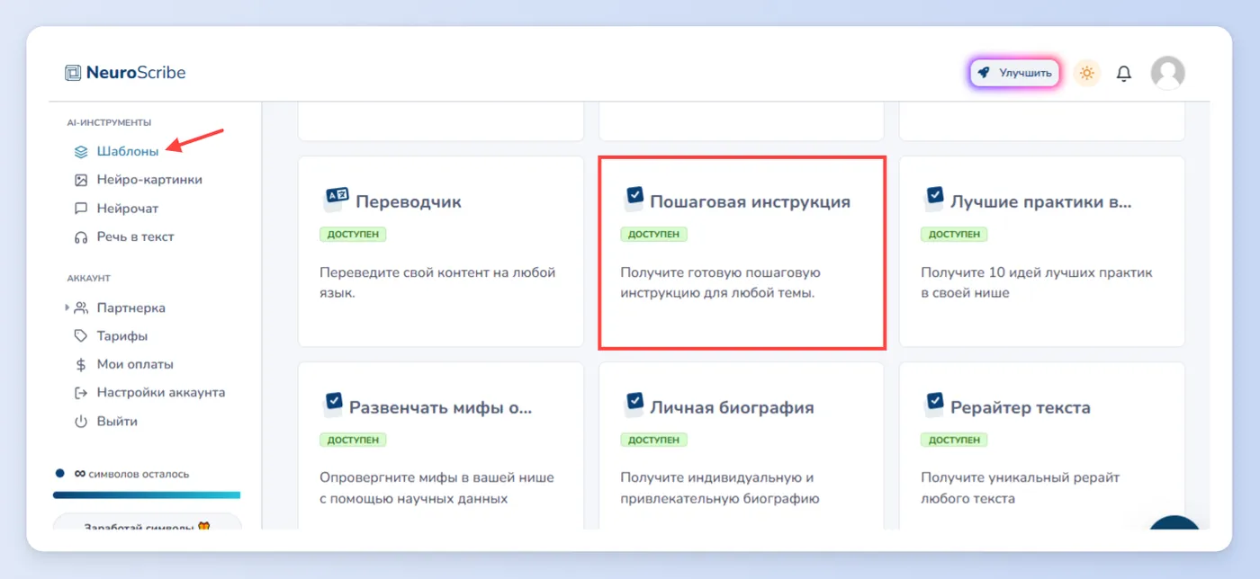This screenshot has width=1260, height=579.
Task: Click the Нейрочат chat bubble icon
Action: click(81, 209)
